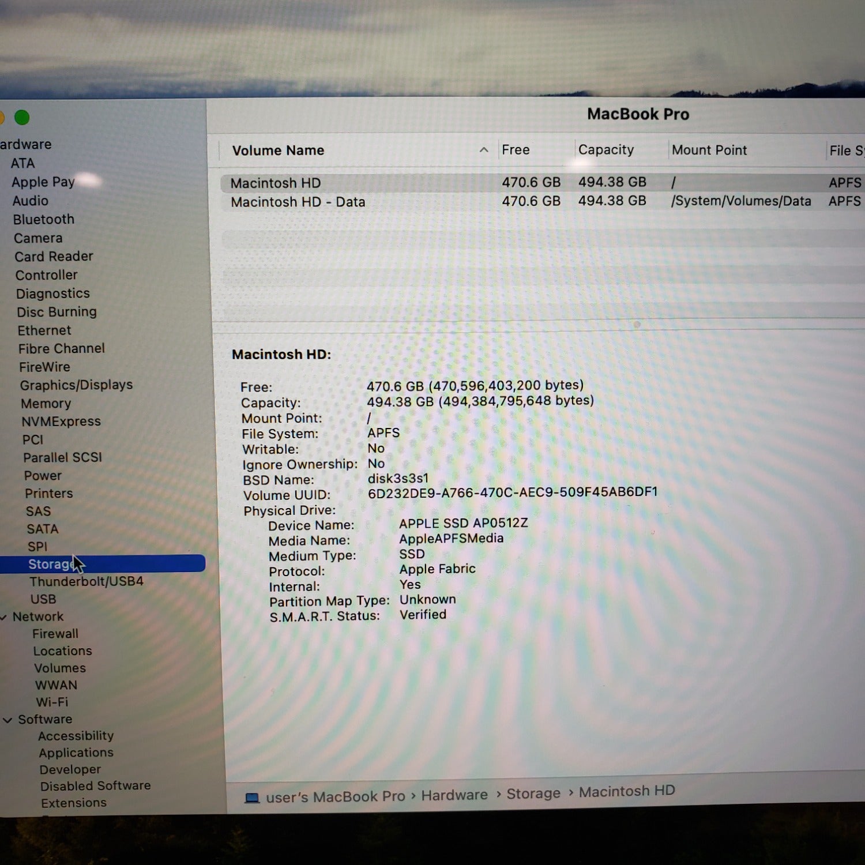
Task: Collapse the Network category chevron
Action: pos(3,617)
